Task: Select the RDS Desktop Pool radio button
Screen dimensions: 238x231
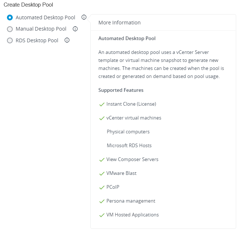Action: coord(10,41)
